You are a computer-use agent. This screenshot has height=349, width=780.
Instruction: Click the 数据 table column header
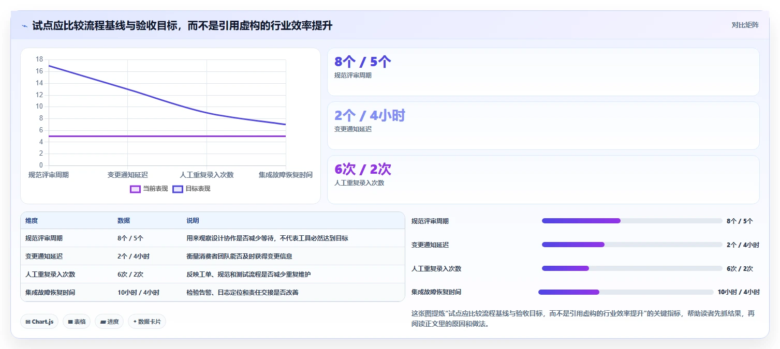pos(124,221)
